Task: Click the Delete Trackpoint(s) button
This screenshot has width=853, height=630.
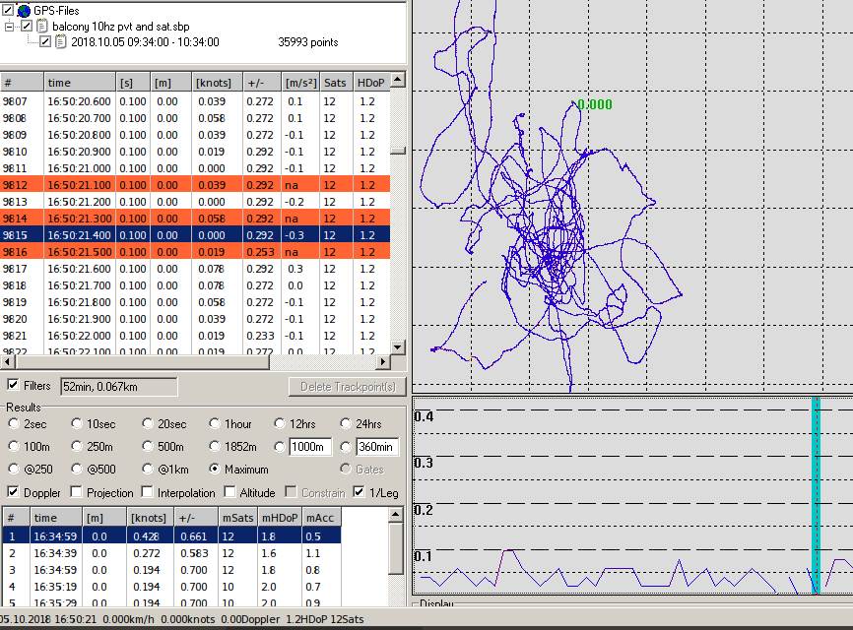Action: click(x=345, y=387)
